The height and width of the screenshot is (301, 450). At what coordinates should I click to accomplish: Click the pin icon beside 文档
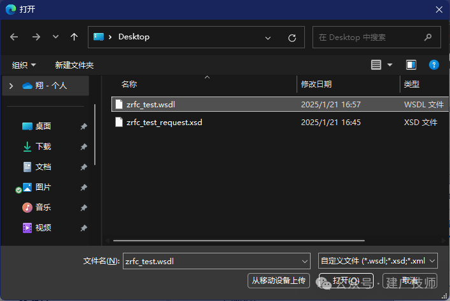pos(83,167)
